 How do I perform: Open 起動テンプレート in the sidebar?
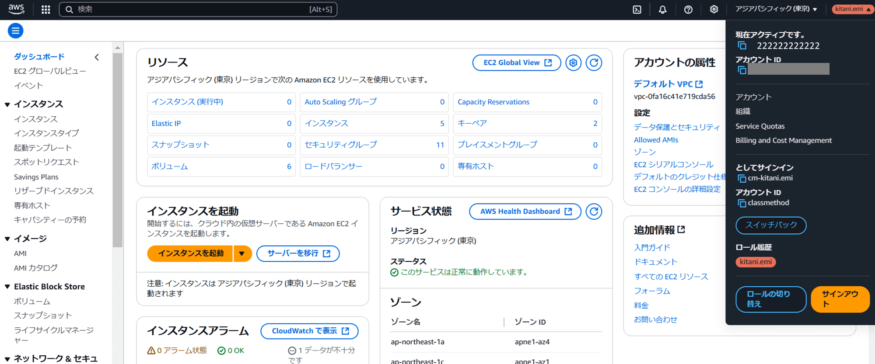click(x=43, y=148)
